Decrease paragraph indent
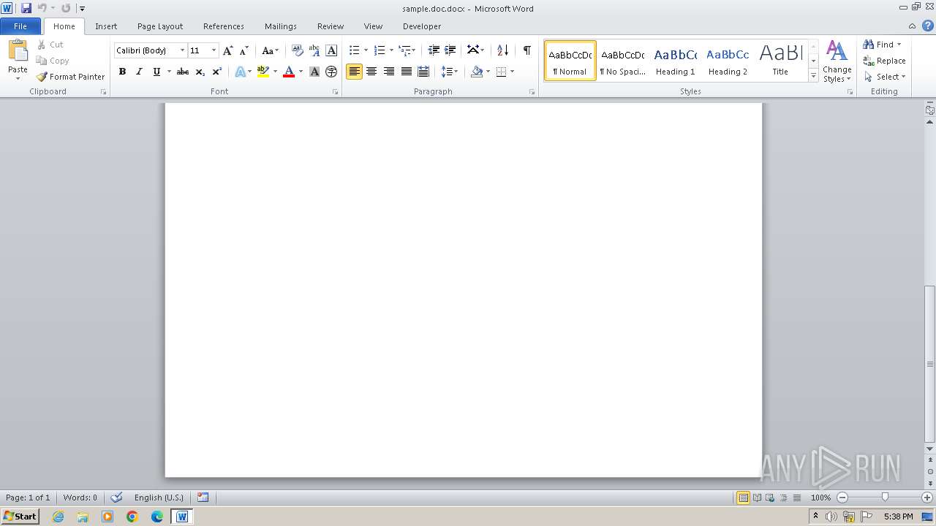Image resolution: width=936 pixels, height=526 pixels. pyautogui.click(x=434, y=50)
